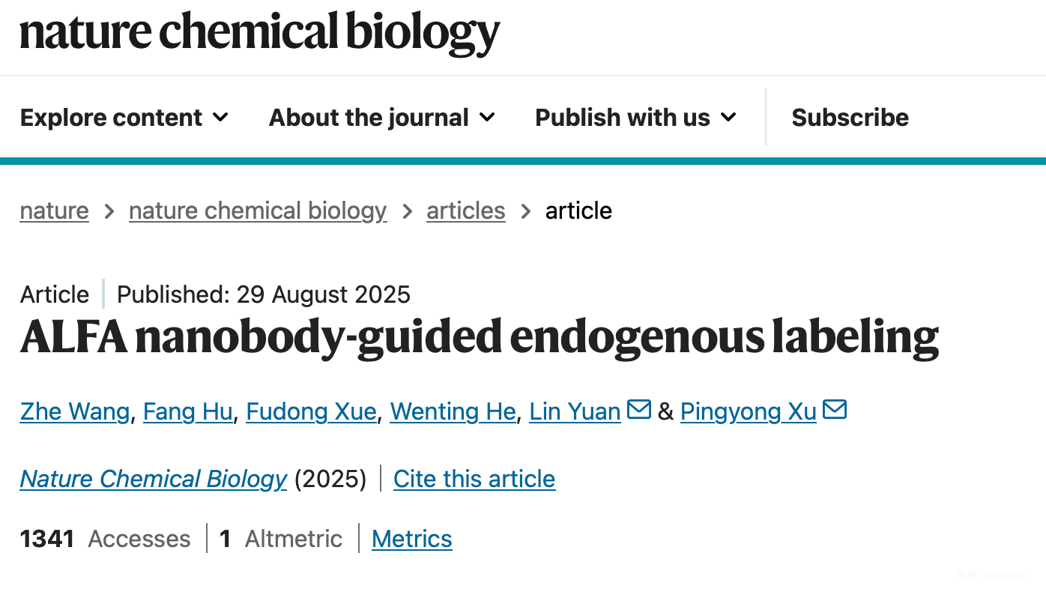This screenshot has width=1046, height=601.
Task: Click the email envelope icon beside Pingyong Xu
Action: click(x=835, y=410)
